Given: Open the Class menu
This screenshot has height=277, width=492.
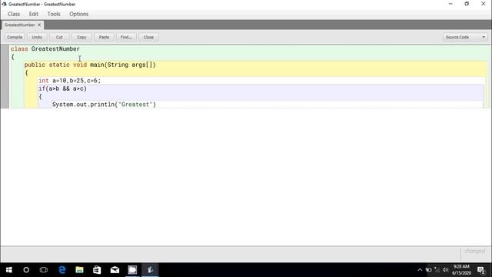Looking at the screenshot, I should tap(14, 14).
